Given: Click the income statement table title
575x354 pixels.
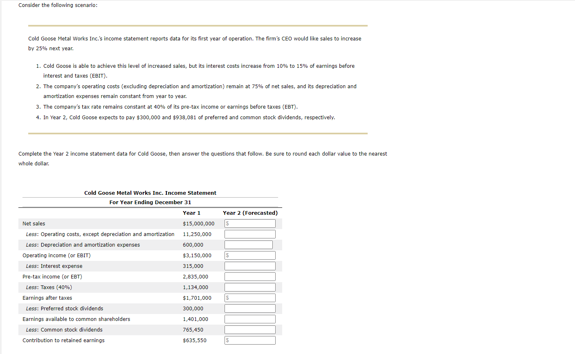Looking at the screenshot, I should pos(150,193).
